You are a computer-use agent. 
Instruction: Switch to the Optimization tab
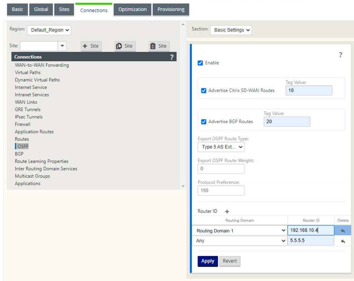click(133, 9)
